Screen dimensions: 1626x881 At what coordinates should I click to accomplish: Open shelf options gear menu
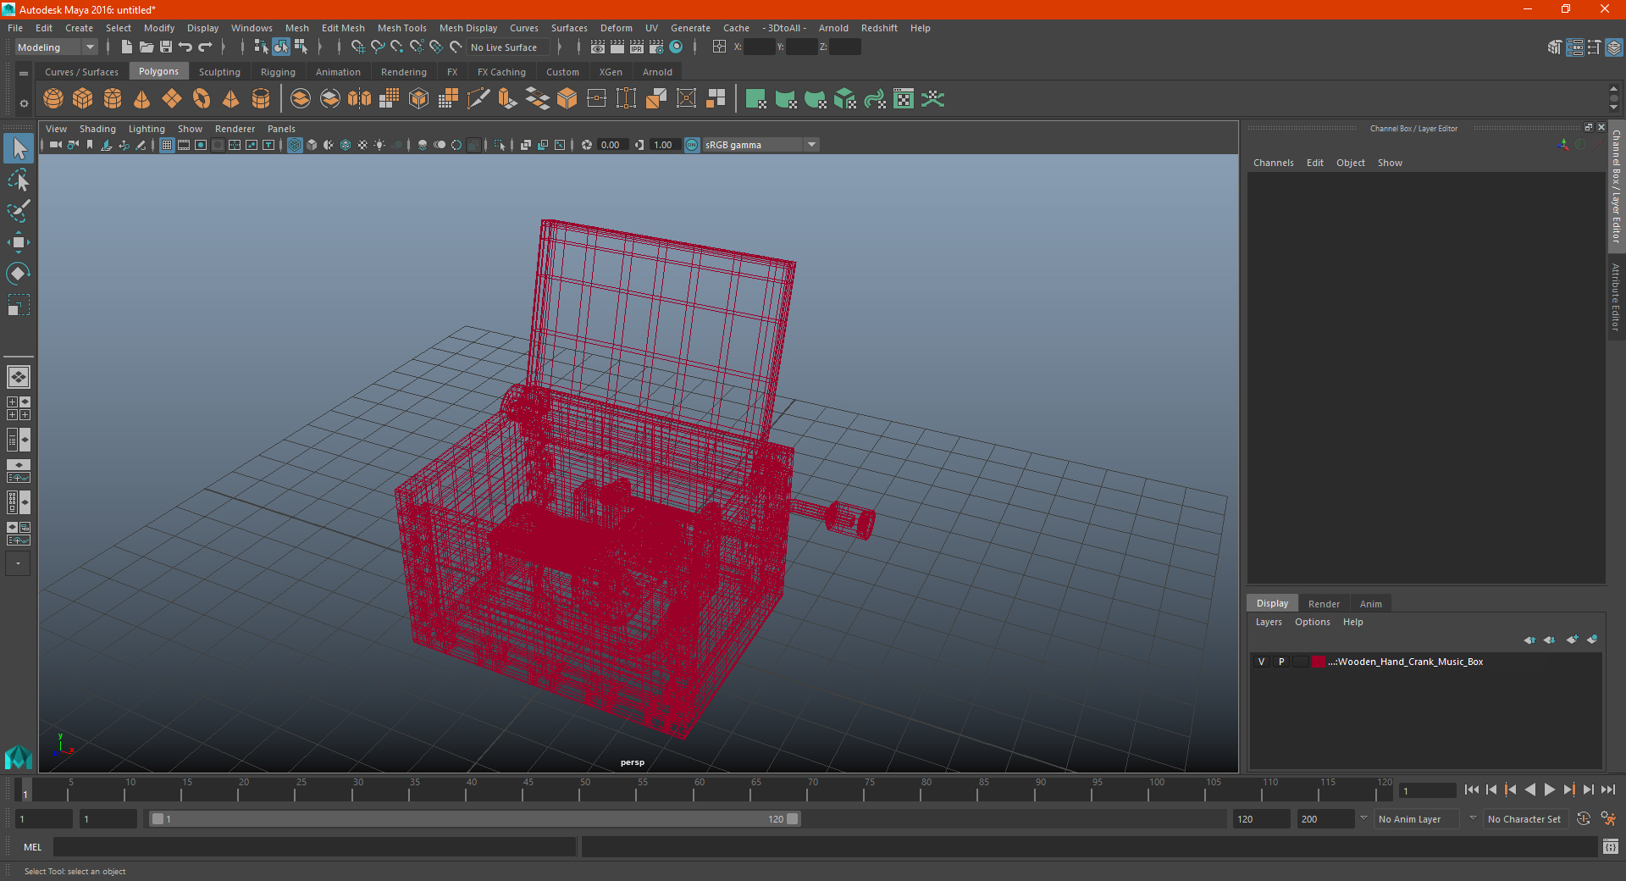coord(24,103)
